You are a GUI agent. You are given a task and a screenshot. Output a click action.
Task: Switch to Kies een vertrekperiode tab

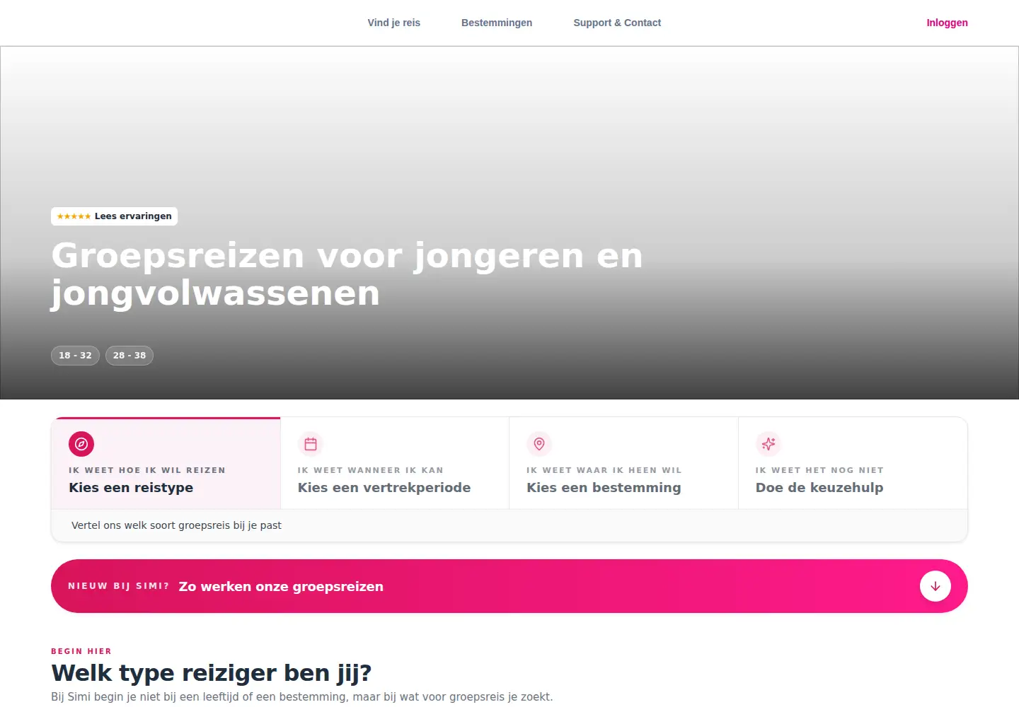(x=395, y=463)
